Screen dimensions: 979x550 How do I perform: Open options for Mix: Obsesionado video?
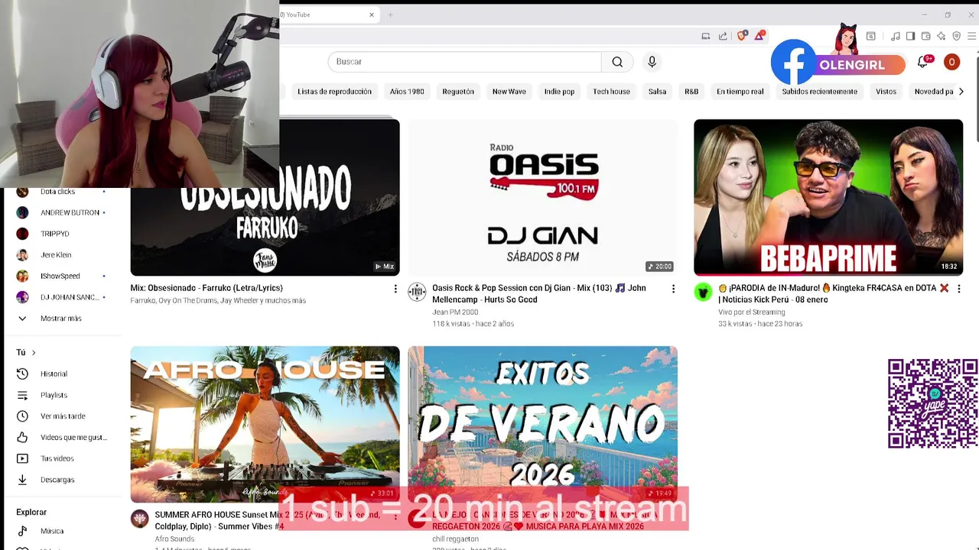pyautogui.click(x=395, y=289)
